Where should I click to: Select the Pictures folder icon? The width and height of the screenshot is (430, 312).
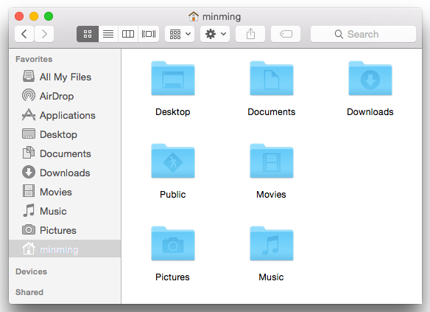[x=173, y=243]
